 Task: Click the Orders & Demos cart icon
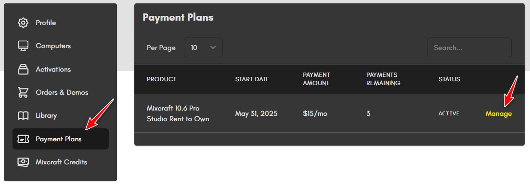tap(23, 92)
